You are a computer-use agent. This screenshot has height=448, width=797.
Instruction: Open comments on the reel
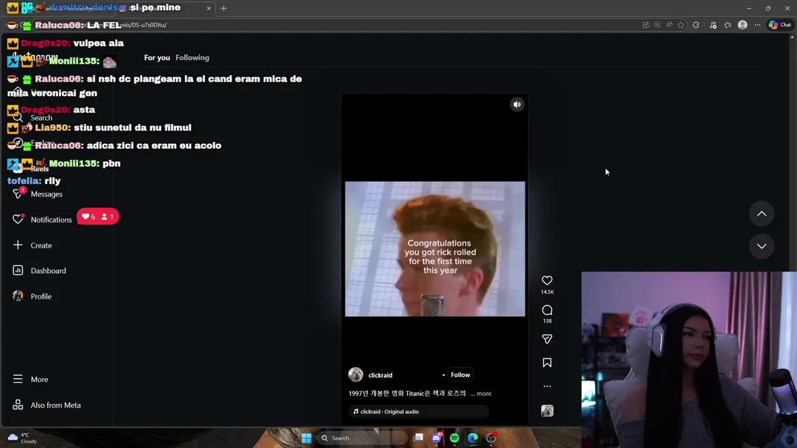tap(547, 310)
